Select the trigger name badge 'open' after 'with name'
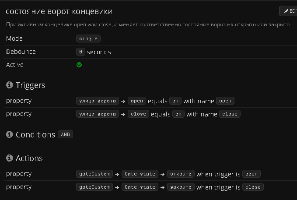Screen dimensions: 297x200 [x=225, y=101]
